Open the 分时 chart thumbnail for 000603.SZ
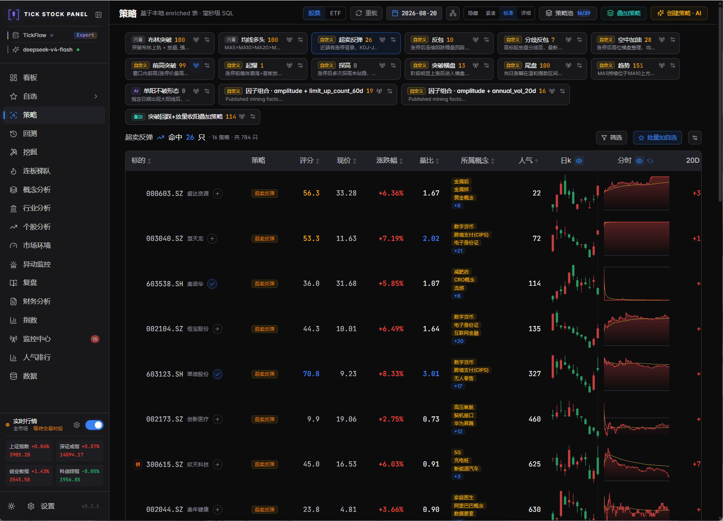723x521 pixels. pyautogui.click(x=637, y=193)
